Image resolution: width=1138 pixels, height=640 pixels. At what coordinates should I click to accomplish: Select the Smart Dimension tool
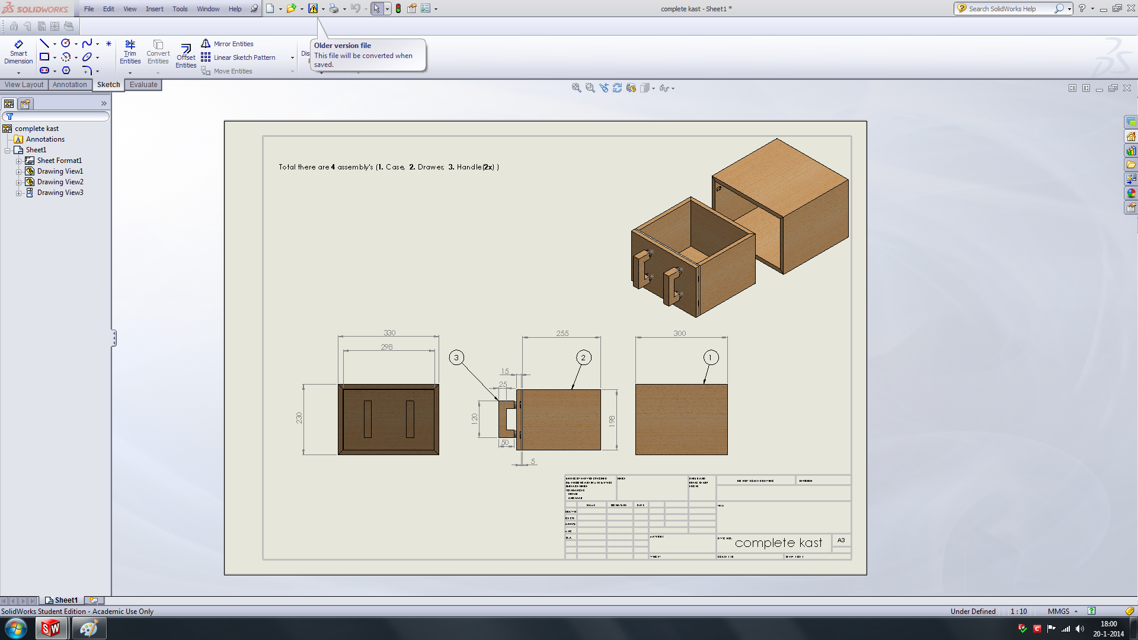point(18,52)
